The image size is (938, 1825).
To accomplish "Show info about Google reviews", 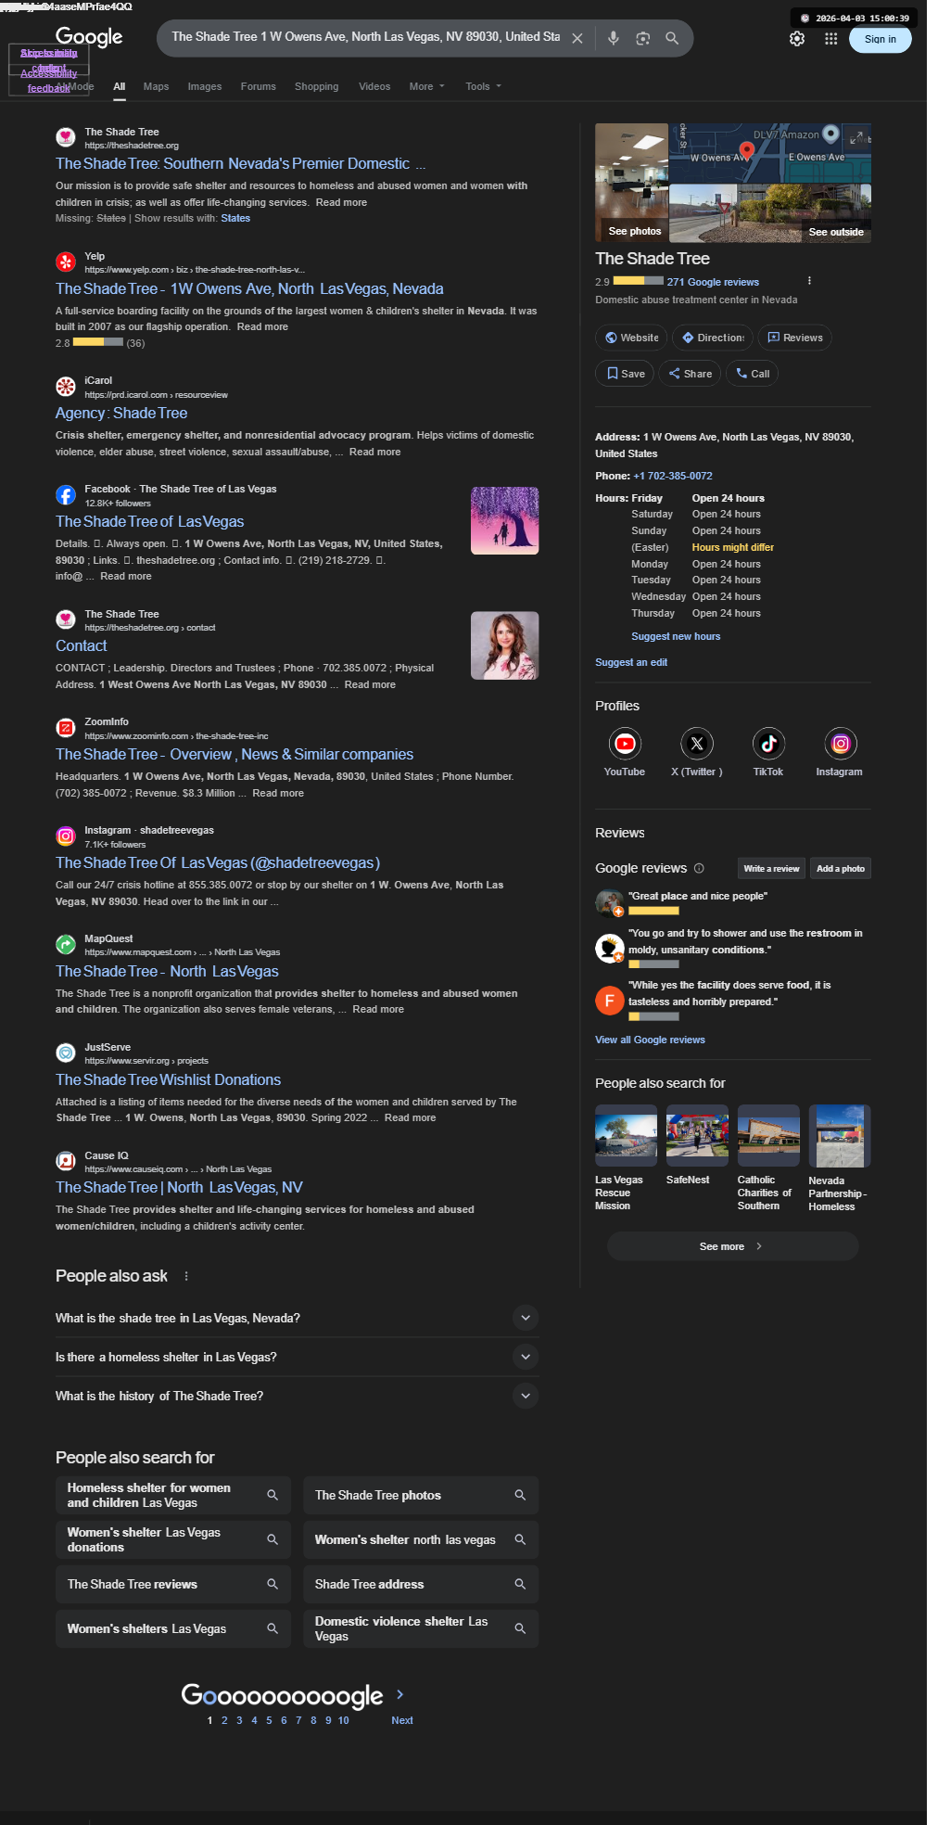I will [x=699, y=868].
